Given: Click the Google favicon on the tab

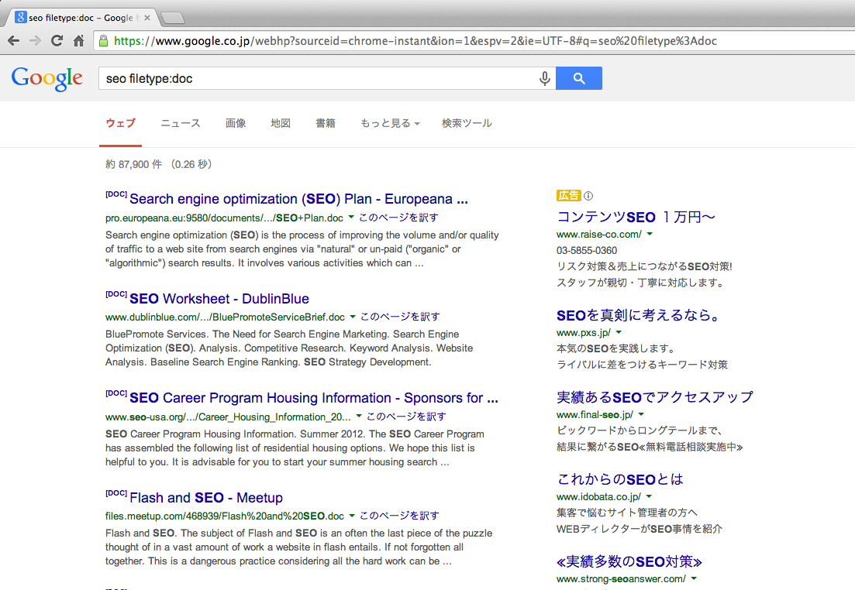Looking at the screenshot, I should [x=21, y=18].
